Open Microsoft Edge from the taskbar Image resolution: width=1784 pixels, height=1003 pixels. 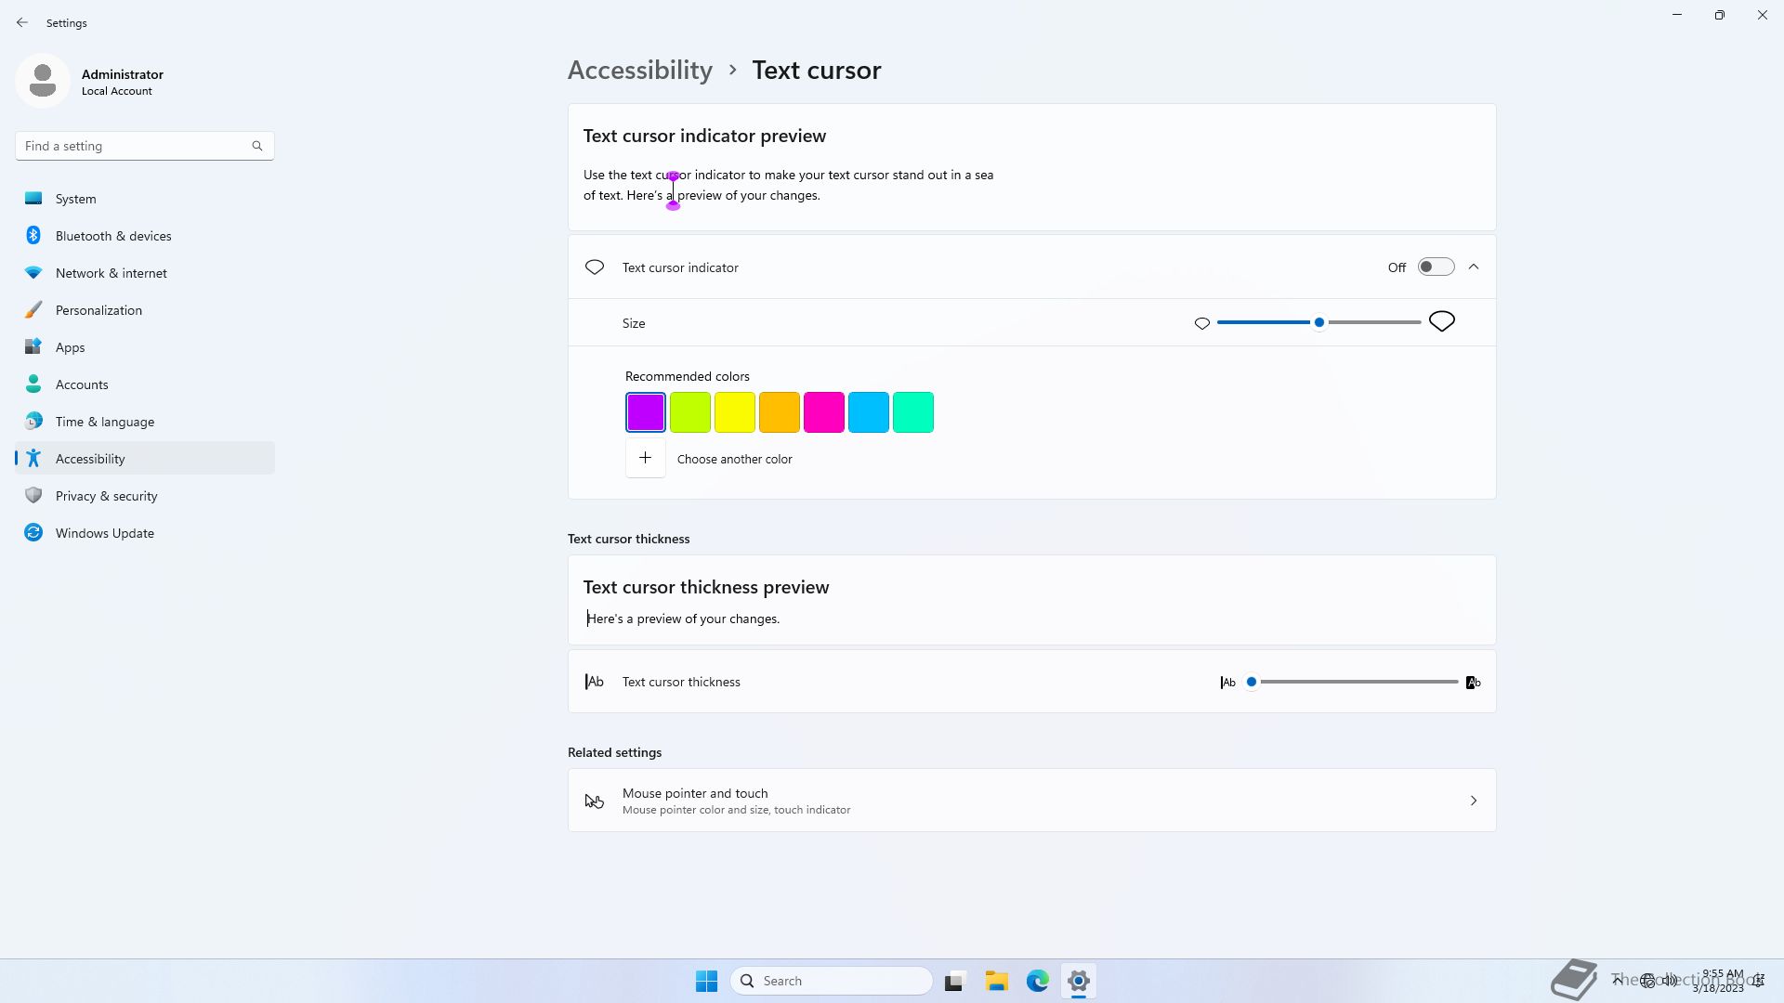pos(1037,981)
